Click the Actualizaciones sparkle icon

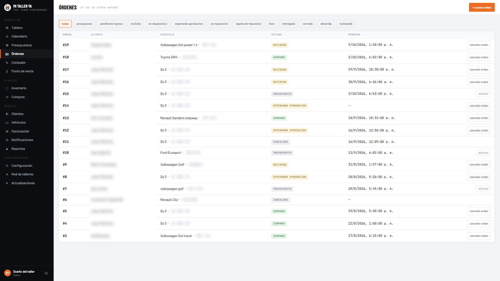click(x=7, y=183)
